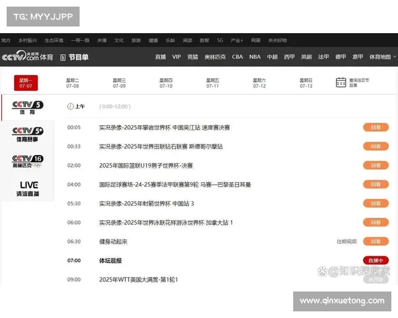Screen dimensions: 398x318
Task: Click 乡村振兴 in the top bar
Action: [x=28, y=40]
